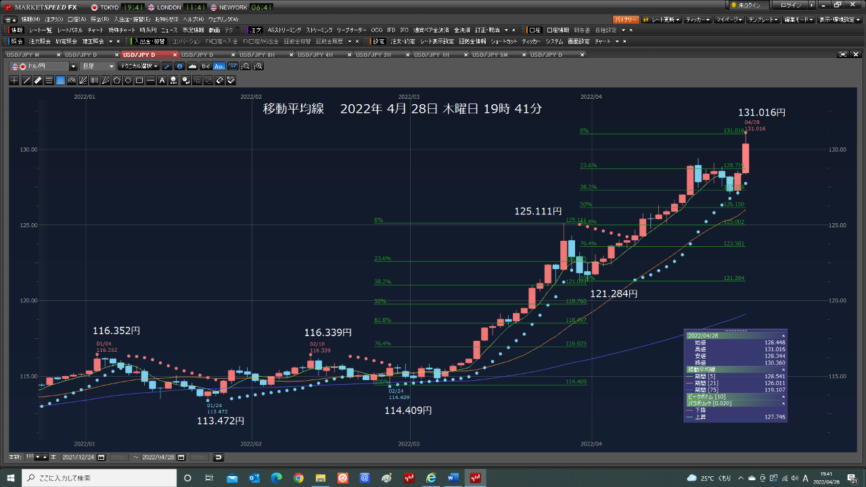This screenshot has height=487, width=866.
Task: Click the blue info icon in chart toolbar
Action: (179, 66)
